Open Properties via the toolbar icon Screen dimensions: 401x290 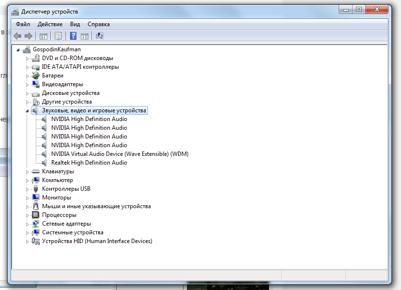[58, 36]
